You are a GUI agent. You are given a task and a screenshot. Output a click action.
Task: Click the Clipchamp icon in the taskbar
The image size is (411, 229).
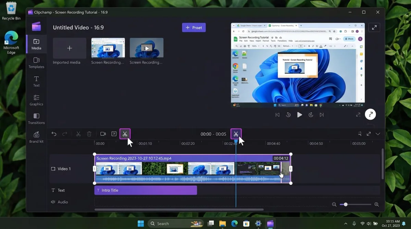pyautogui.click(x=270, y=224)
